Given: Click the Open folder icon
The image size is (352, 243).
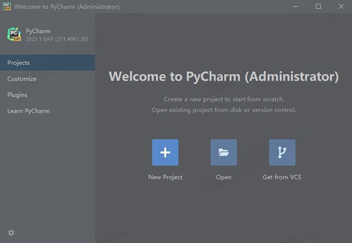Looking at the screenshot, I should 224,152.
